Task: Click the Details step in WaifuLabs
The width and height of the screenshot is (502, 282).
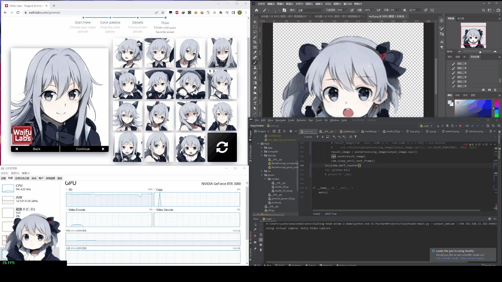Action: pyautogui.click(x=138, y=22)
